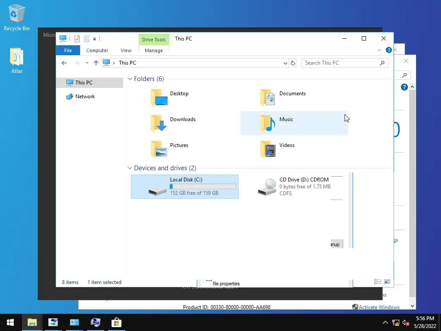Open Microsoft Store from taskbar
The height and width of the screenshot is (331, 441).
pyautogui.click(x=116, y=322)
